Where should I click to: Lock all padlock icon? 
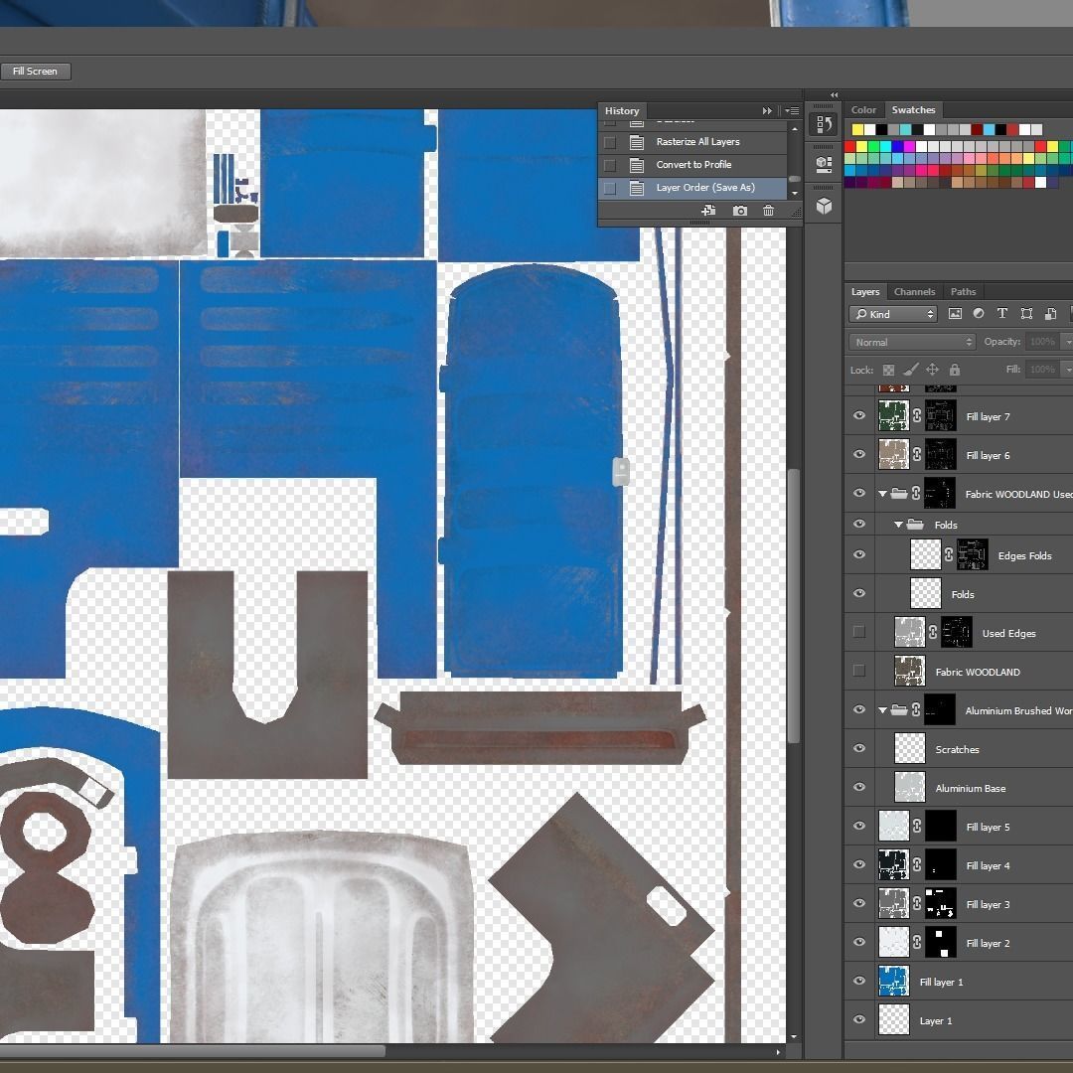point(955,370)
